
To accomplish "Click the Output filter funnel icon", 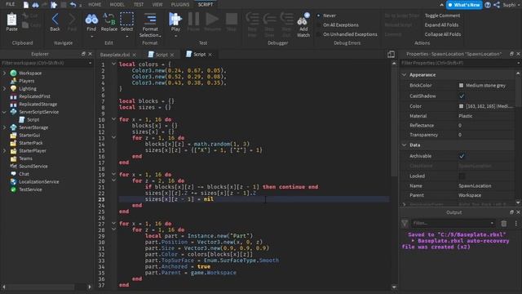I will pos(405,223).
